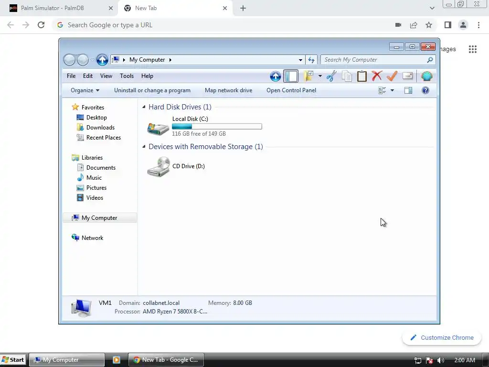
Task: Click the blue Up arrow beside the address bar
Action: click(x=102, y=60)
